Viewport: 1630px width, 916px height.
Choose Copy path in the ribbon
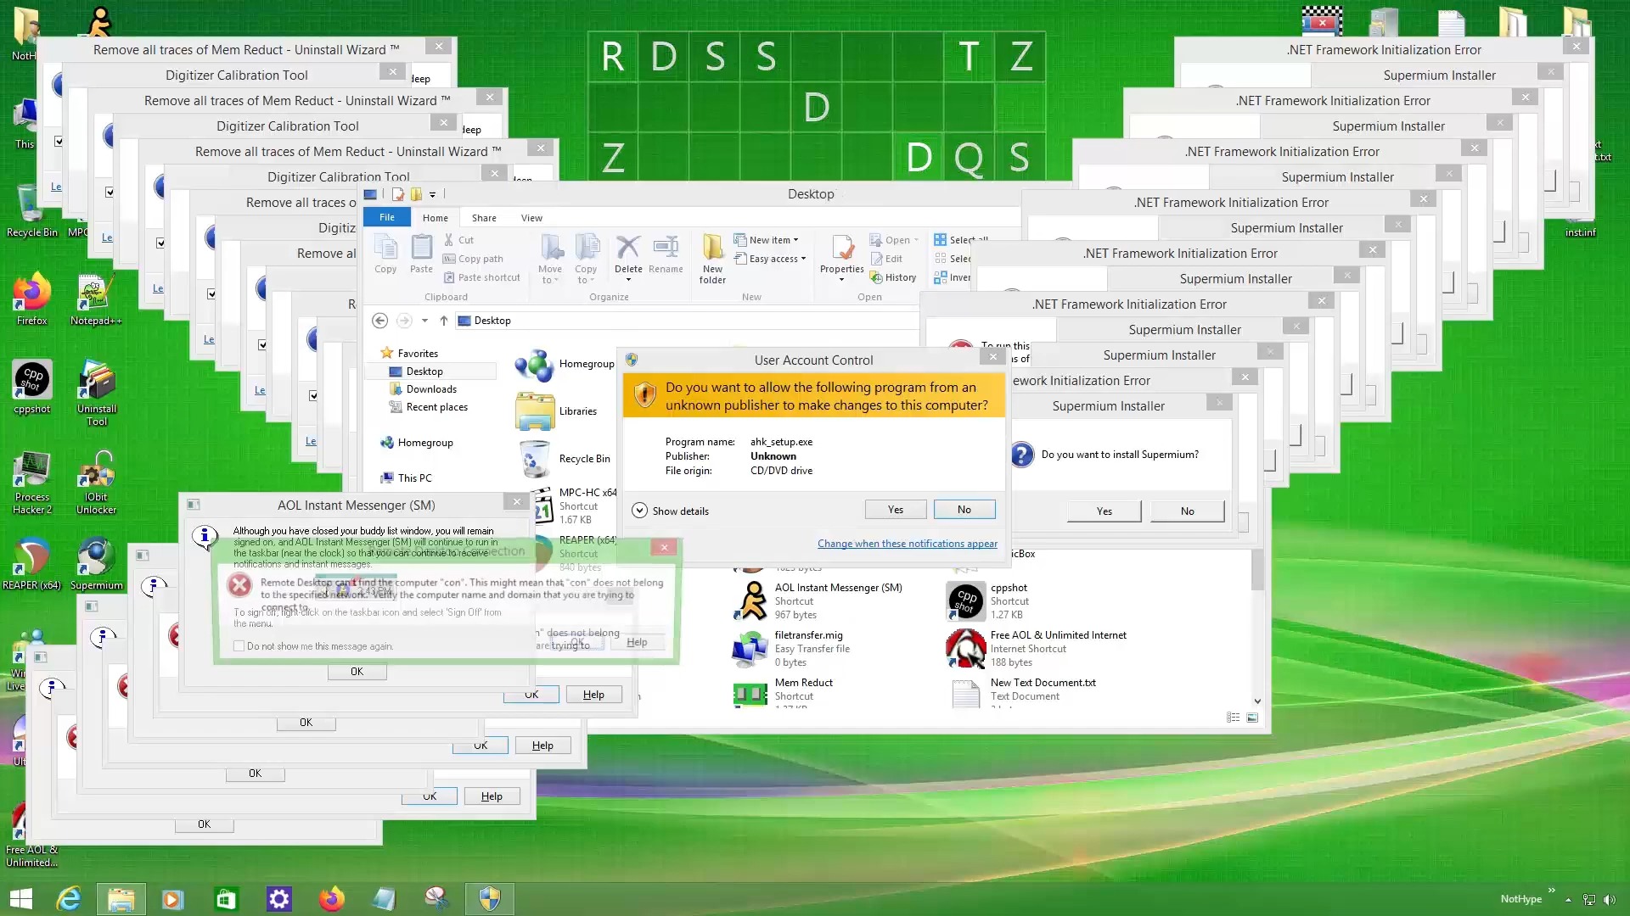[x=473, y=259]
